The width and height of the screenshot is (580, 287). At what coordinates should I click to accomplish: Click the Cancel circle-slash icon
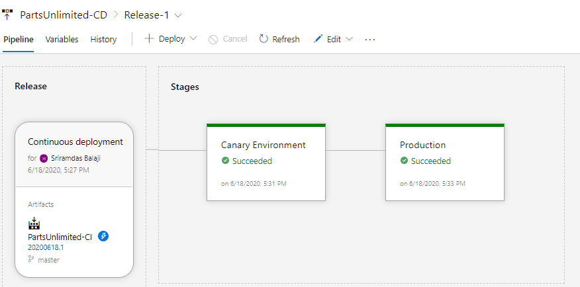[x=213, y=39]
